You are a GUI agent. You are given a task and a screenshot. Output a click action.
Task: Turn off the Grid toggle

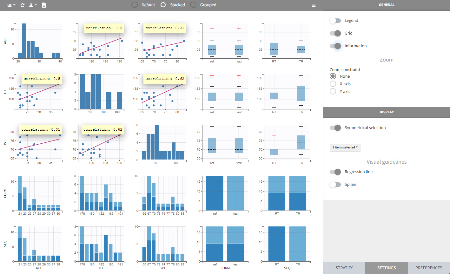click(x=335, y=33)
